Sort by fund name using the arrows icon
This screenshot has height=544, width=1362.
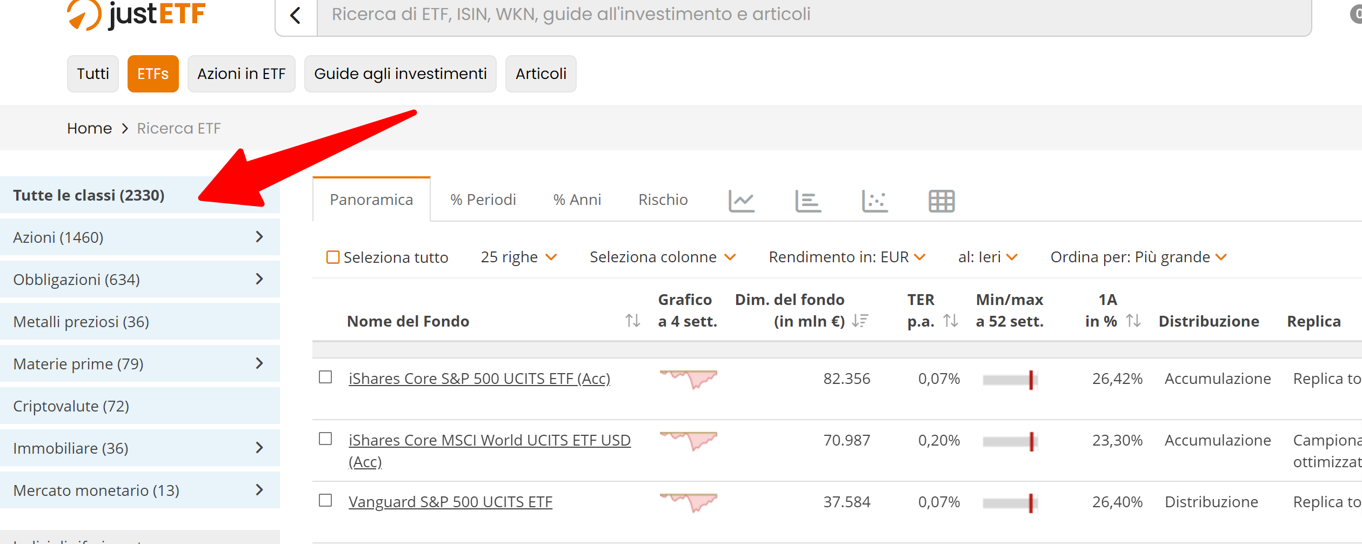[633, 321]
